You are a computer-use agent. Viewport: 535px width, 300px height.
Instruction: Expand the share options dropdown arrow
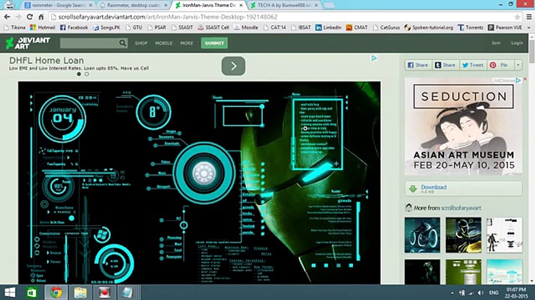pos(518,65)
